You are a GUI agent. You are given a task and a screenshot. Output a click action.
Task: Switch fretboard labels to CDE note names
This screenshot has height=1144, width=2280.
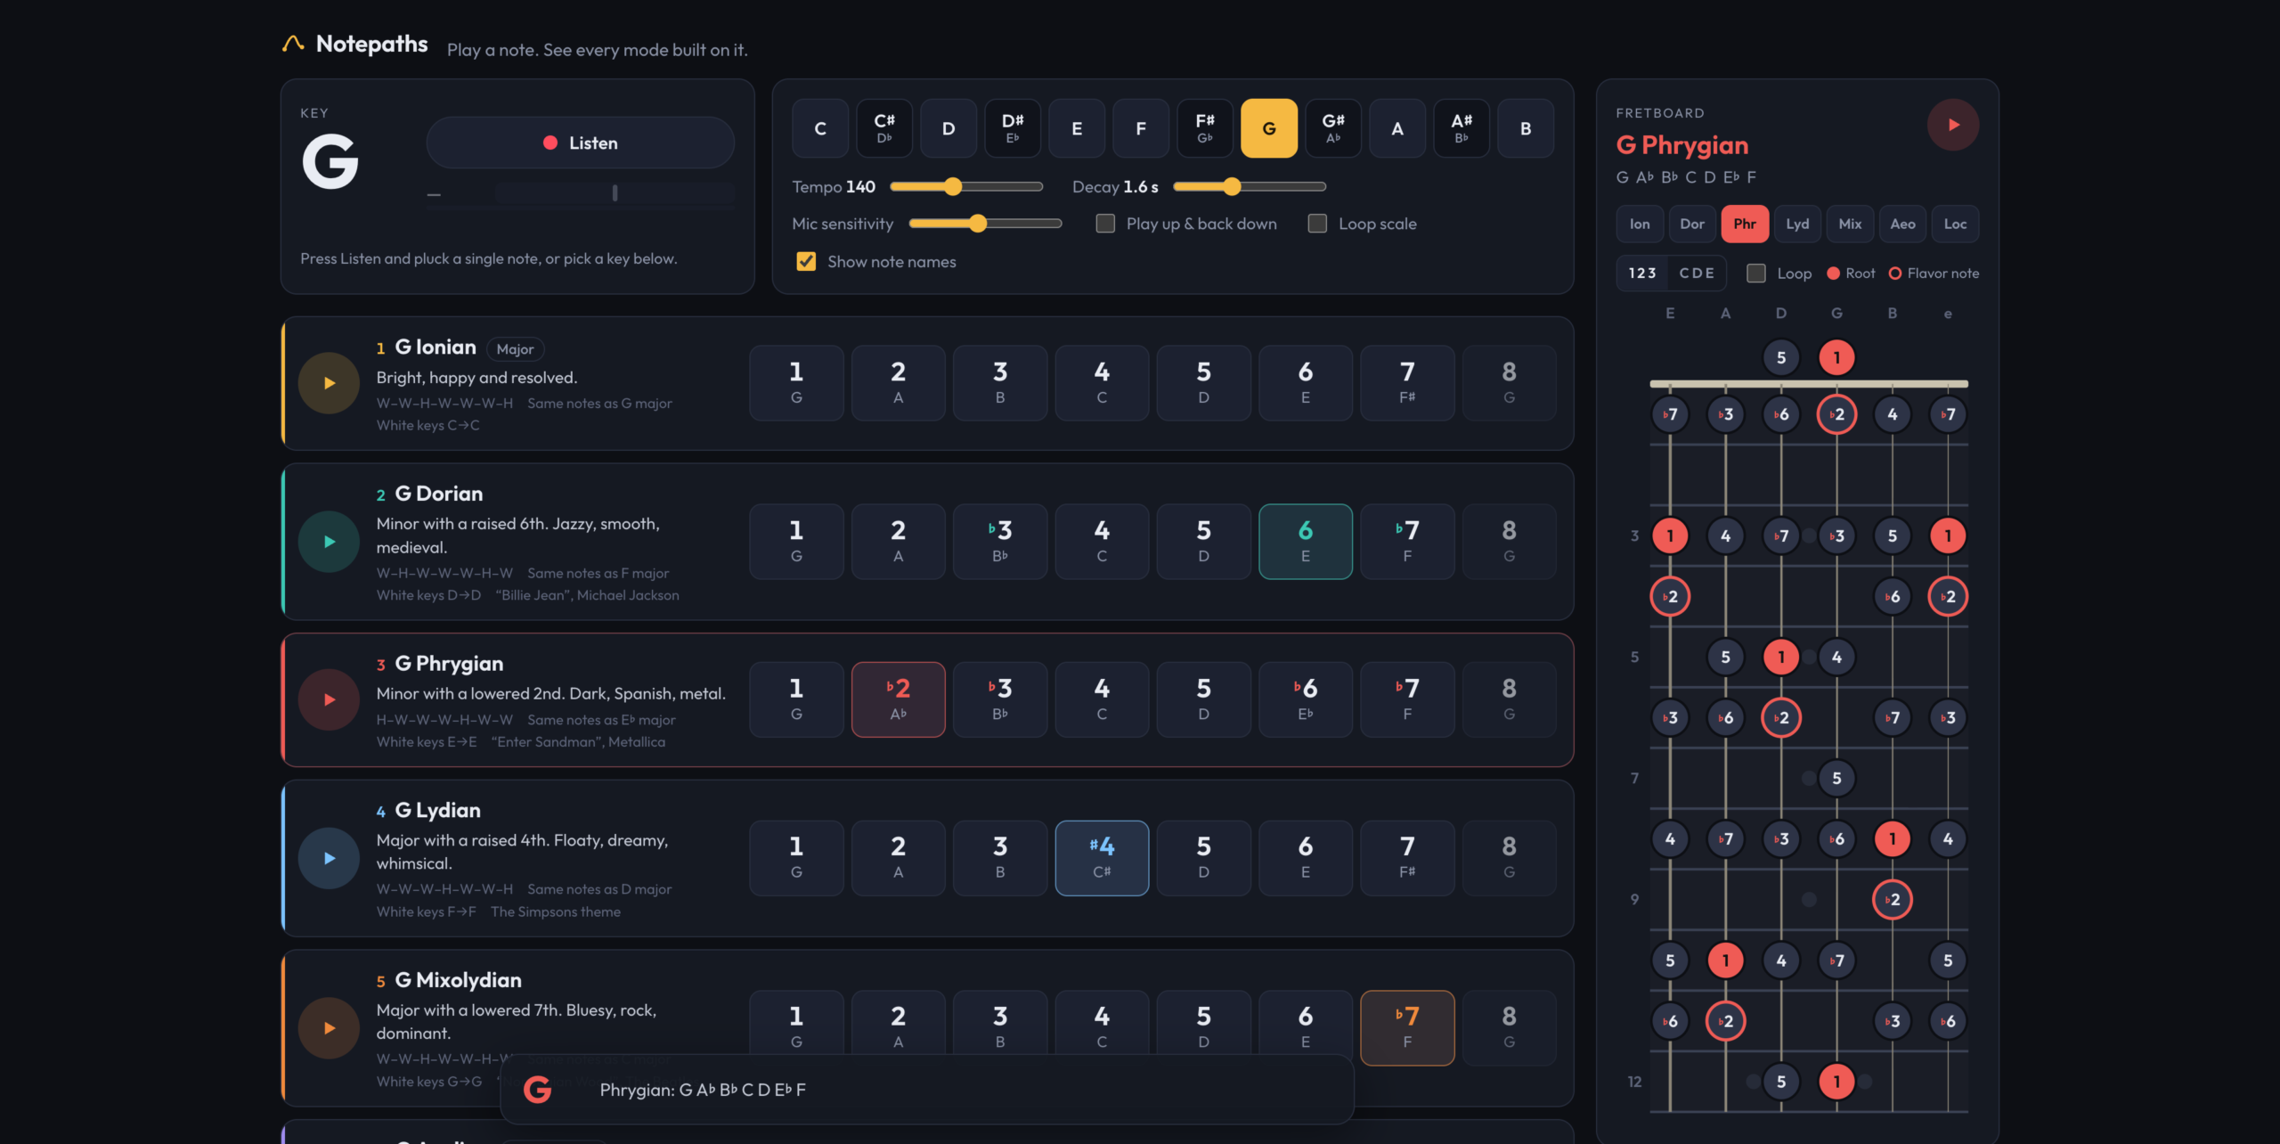(x=1697, y=274)
